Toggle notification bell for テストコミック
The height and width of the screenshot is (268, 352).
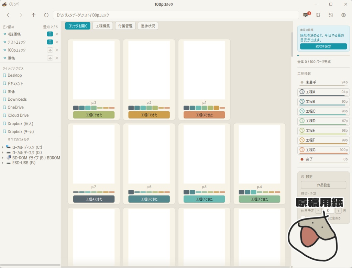click(x=50, y=42)
